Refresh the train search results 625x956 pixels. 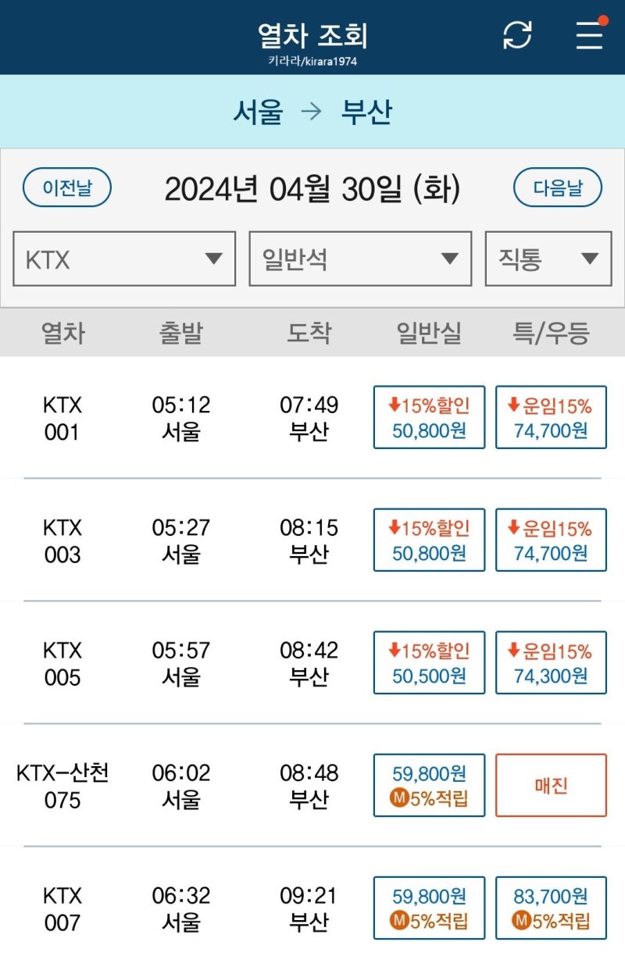pyautogui.click(x=517, y=34)
